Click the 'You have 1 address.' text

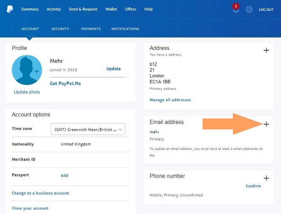[166, 55]
